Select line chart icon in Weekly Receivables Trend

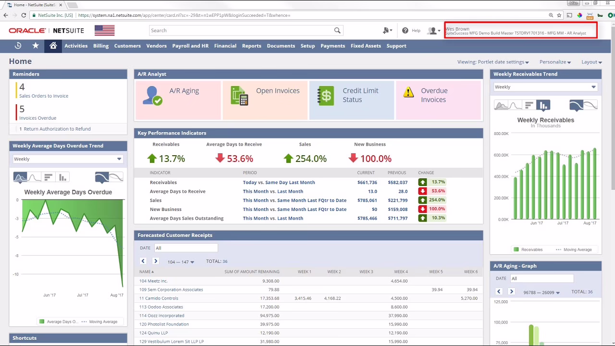click(x=515, y=105)
